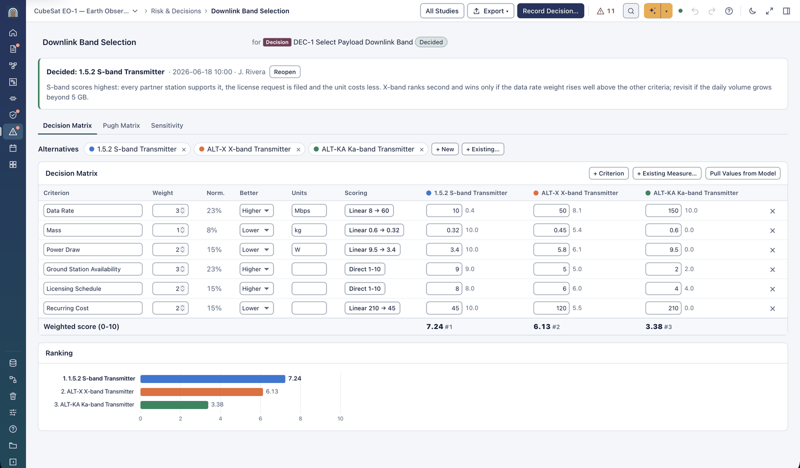Click the Licensing Schedule criterion name field
800x468 pixels.
pyautogui.click(x=93, y=288)
